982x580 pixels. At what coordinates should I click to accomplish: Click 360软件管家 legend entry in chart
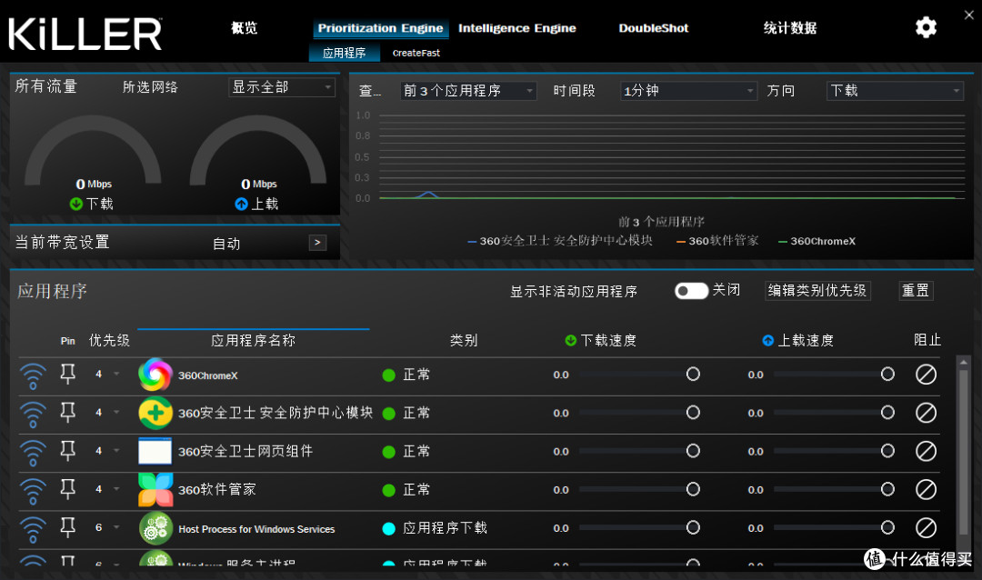pos(717,241)
